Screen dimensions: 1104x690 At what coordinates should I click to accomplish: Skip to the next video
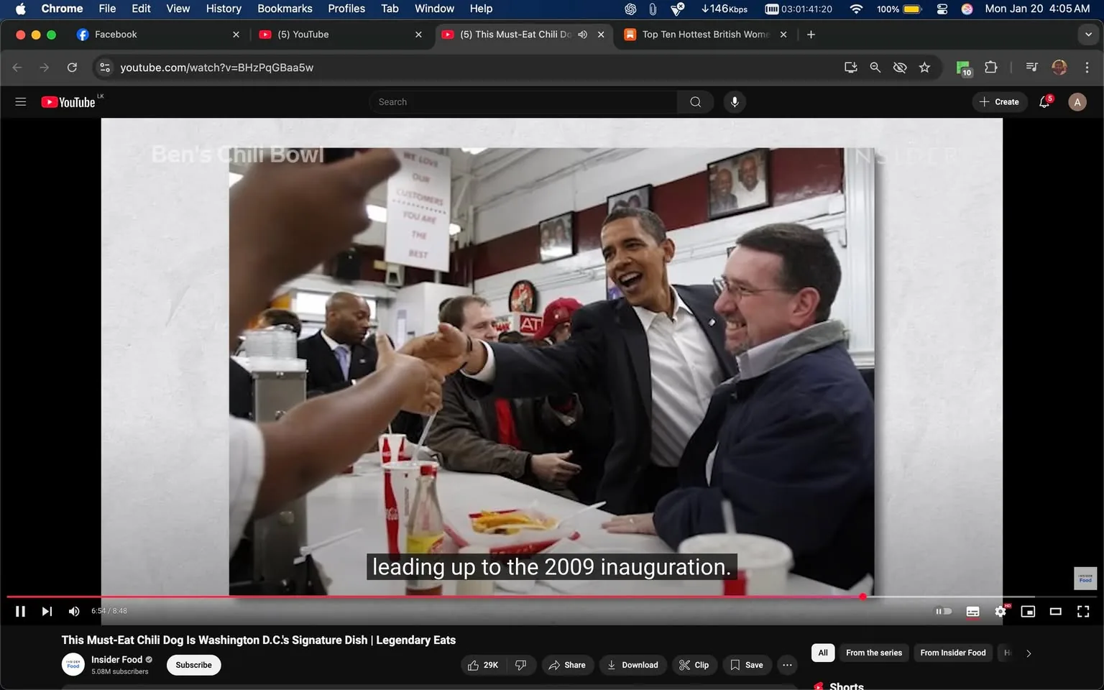[47, 611]
